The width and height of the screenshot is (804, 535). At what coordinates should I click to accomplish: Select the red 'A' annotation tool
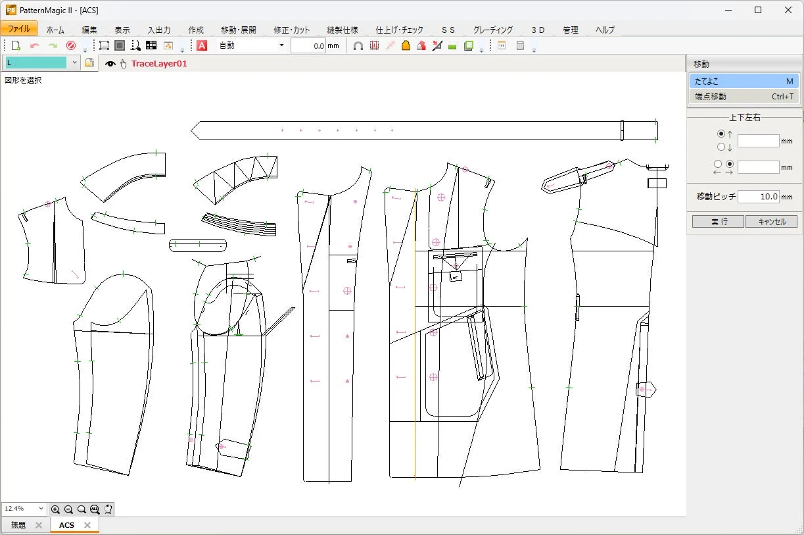202,45
